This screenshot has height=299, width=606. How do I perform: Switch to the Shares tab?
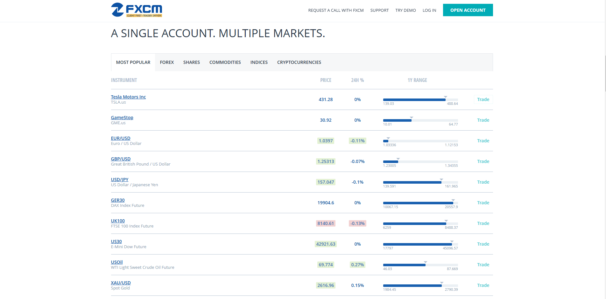192,62
